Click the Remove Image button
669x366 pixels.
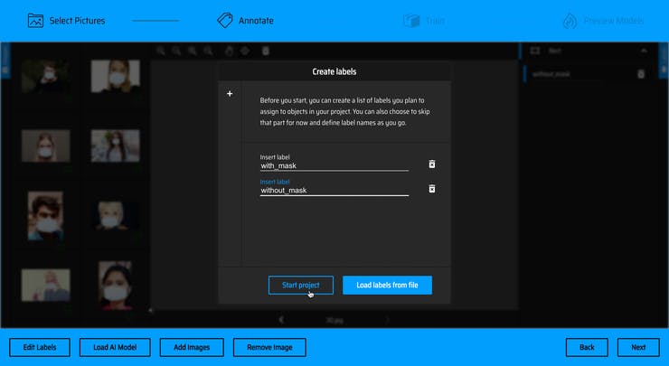(x=269, y=347)
